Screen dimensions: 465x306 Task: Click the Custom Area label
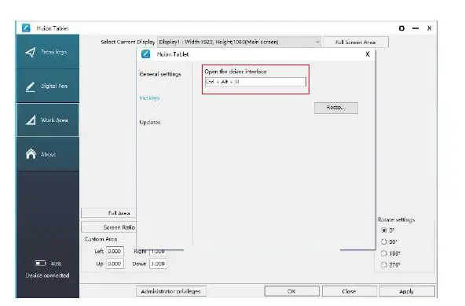[x=101, y=239]
